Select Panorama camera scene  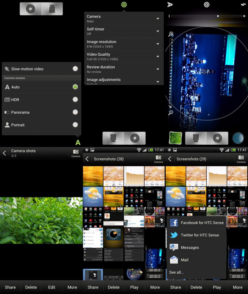[42, 112]
